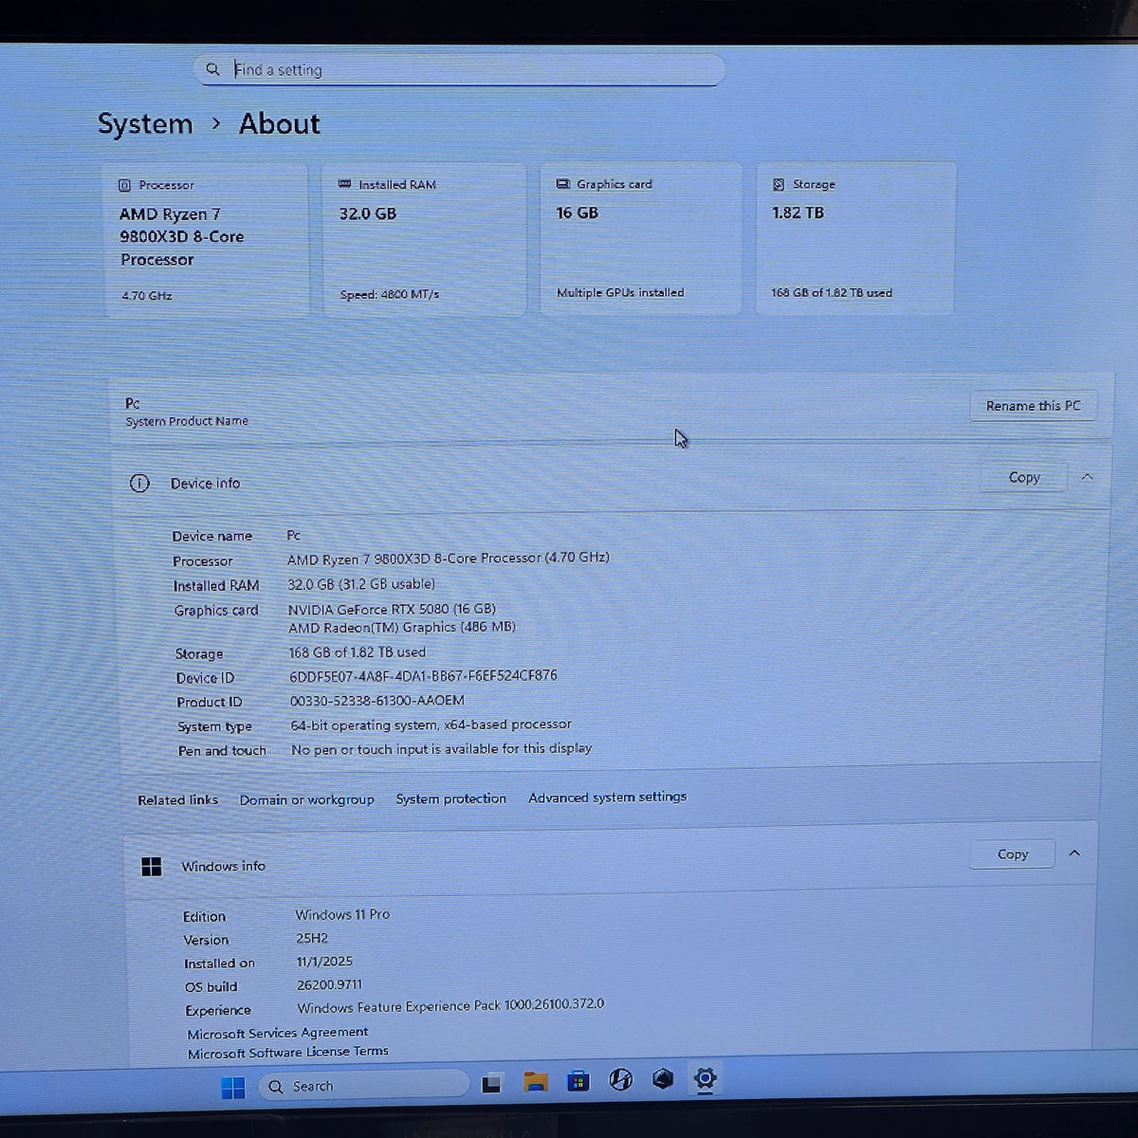Open the Storage summary card
This screenshot has height=1138, width=1138.
(856, 238)
